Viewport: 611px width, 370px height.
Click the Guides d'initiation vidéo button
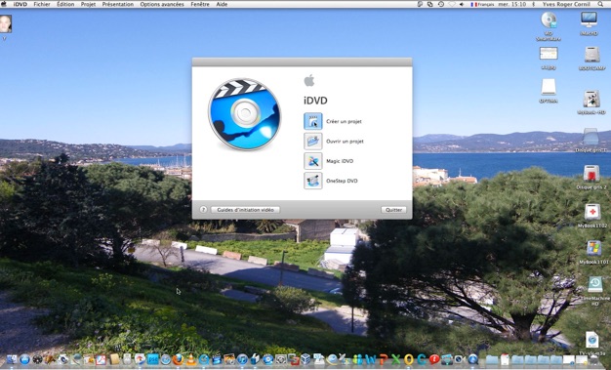pos(245,210)
